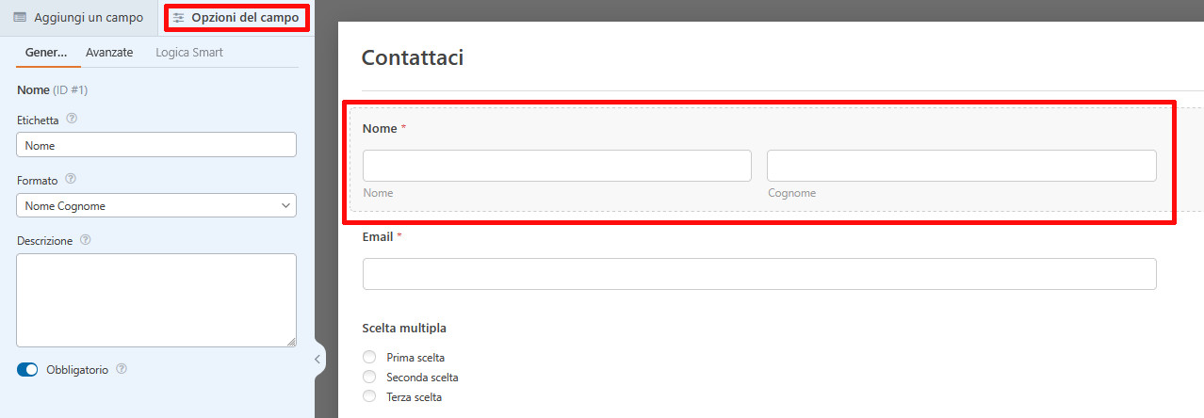This screenshot has width=1204, height=418.
Task: Click the Formato help icon
Action: click(x=71, y=179)
